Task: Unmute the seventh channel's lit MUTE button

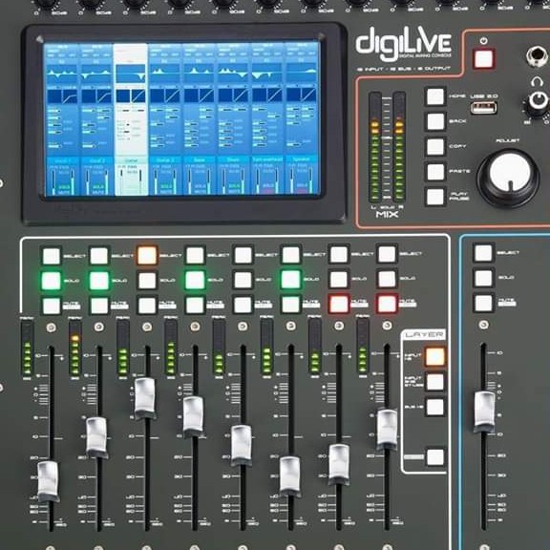Action: coord(339,304)
